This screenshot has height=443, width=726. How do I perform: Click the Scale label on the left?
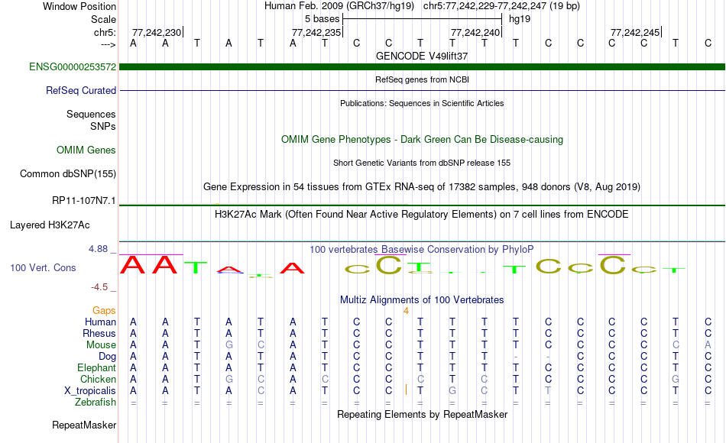coord(103,19)
